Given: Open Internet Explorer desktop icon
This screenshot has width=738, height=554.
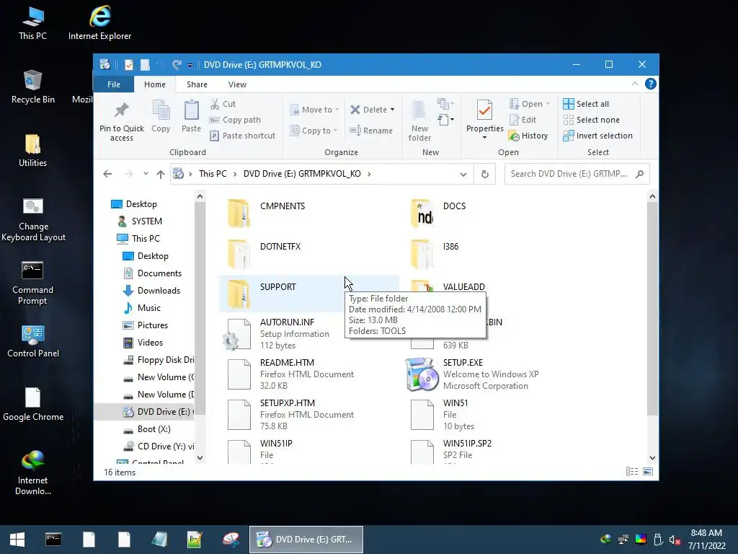Looking at the screenshot, I should tap(99, 23).
